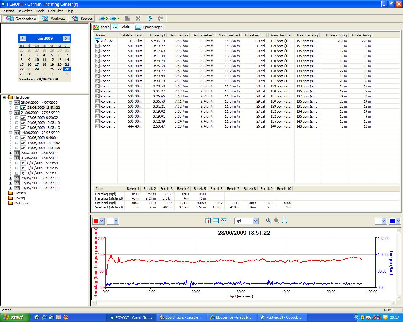Toggle chart crosshair marker display

coord(208,221)
